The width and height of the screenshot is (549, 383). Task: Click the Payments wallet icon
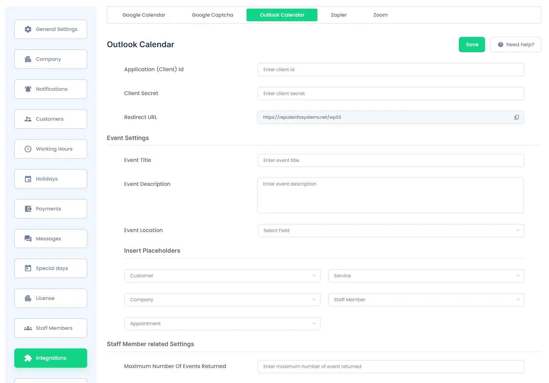28,209
